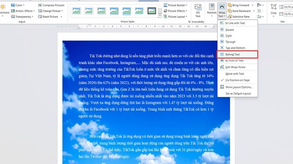Toggle Fix Position on Page
The width and height of the screenshot is (293, 164).
(x=237, y=80)
